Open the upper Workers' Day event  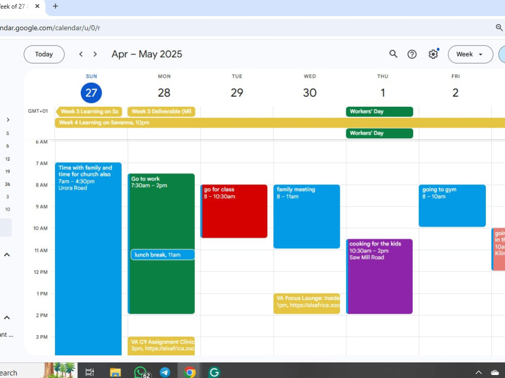(x=379, y=111)
